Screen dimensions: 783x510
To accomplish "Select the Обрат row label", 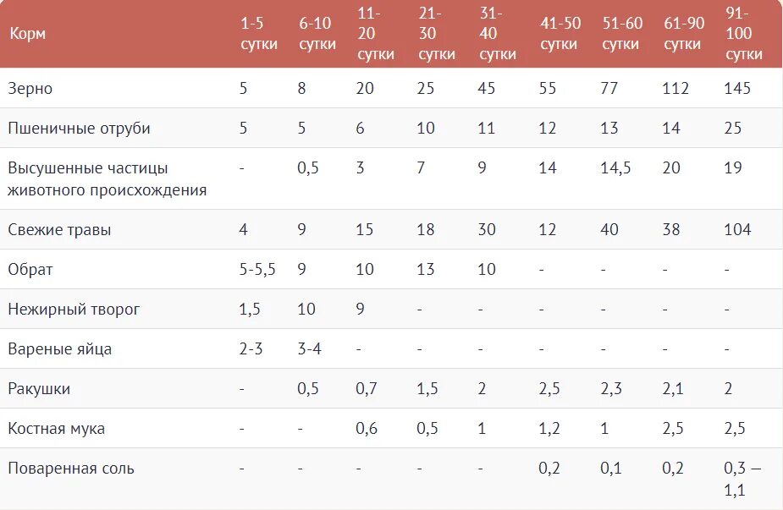I will click(30, 270).
